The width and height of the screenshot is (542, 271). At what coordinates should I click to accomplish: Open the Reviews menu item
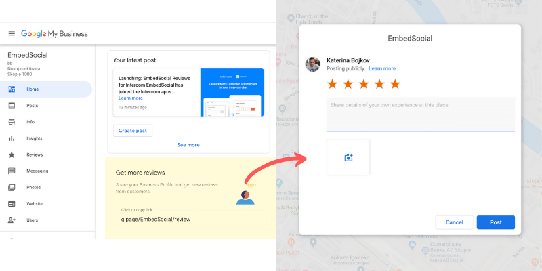click(x=46, y=154)
